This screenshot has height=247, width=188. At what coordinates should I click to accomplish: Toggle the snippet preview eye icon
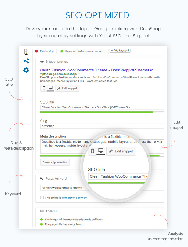point(42,62)
